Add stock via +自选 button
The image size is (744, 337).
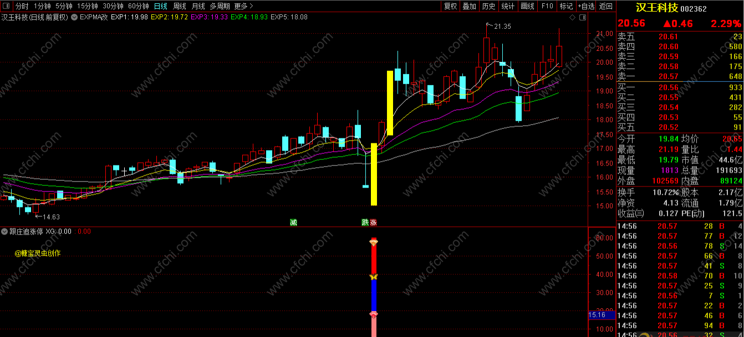pyautogui.click(x=586, y=6)
